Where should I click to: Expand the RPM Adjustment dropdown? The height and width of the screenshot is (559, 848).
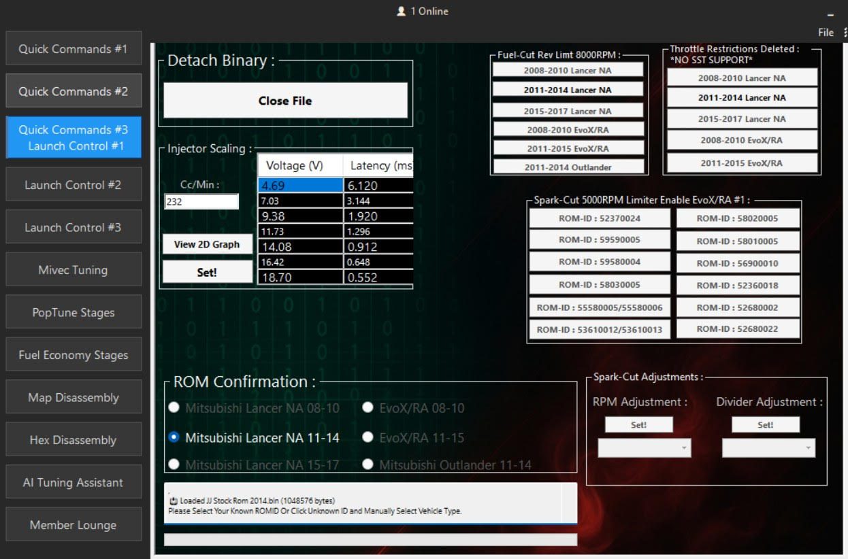click(644, 447)
